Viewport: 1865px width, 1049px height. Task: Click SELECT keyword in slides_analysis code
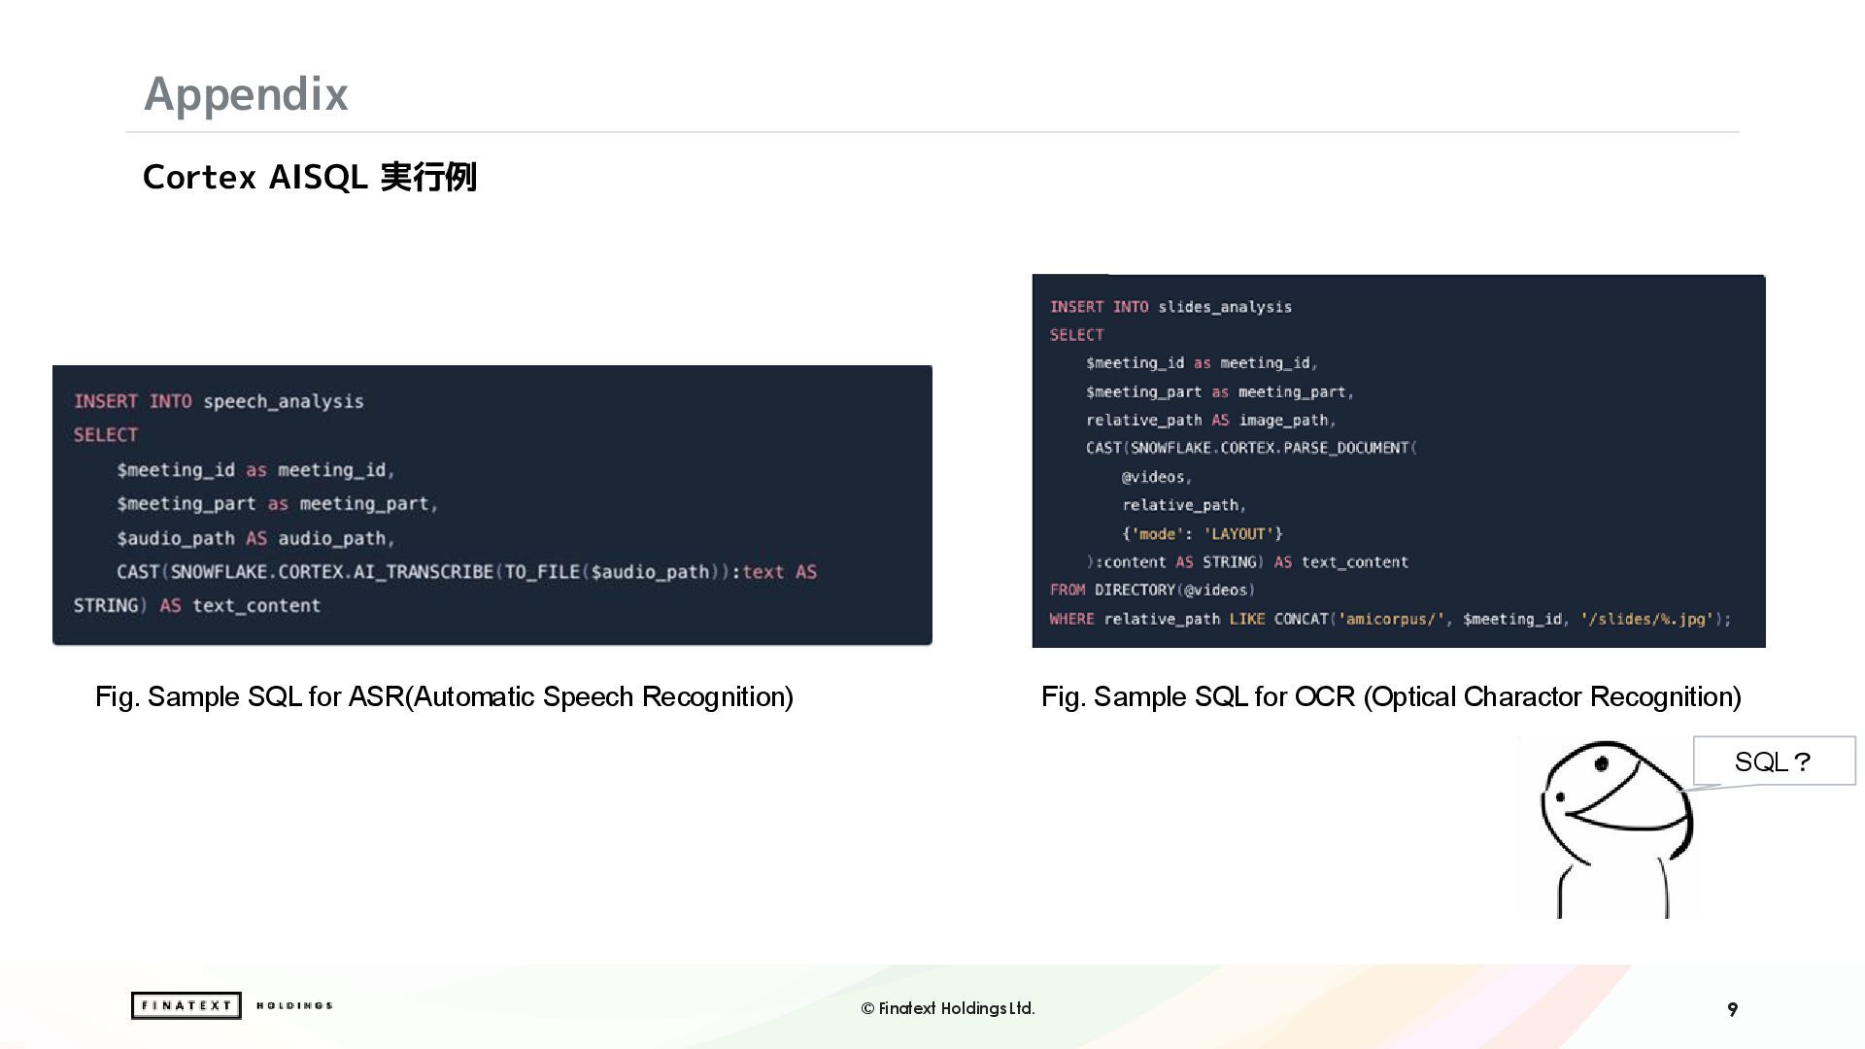(1076, 335)
